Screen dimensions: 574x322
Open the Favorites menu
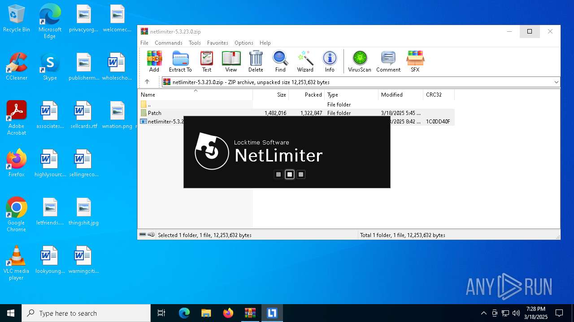tap(217, 43)
